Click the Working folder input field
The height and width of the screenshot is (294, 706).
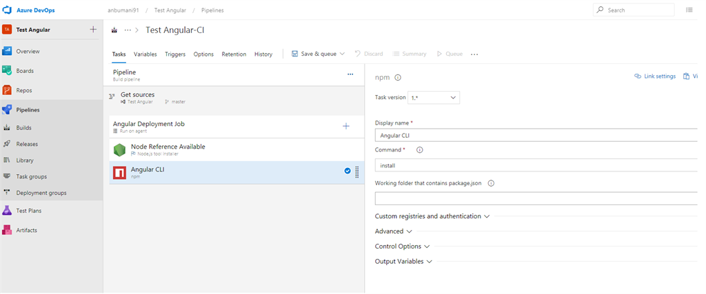(x=536, y=199)
